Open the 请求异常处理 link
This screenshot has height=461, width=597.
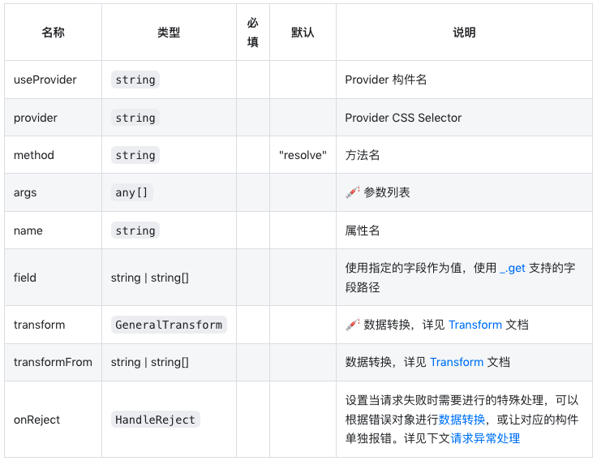pos(485,438)
